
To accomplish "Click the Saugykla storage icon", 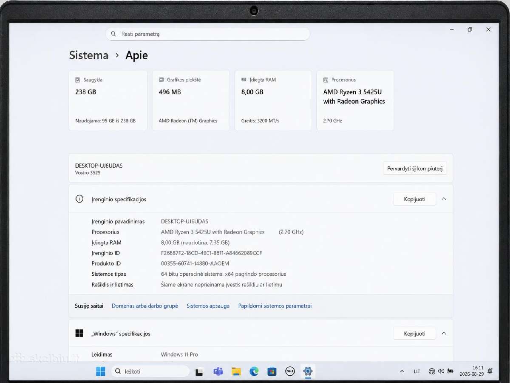I will point(78,80).
